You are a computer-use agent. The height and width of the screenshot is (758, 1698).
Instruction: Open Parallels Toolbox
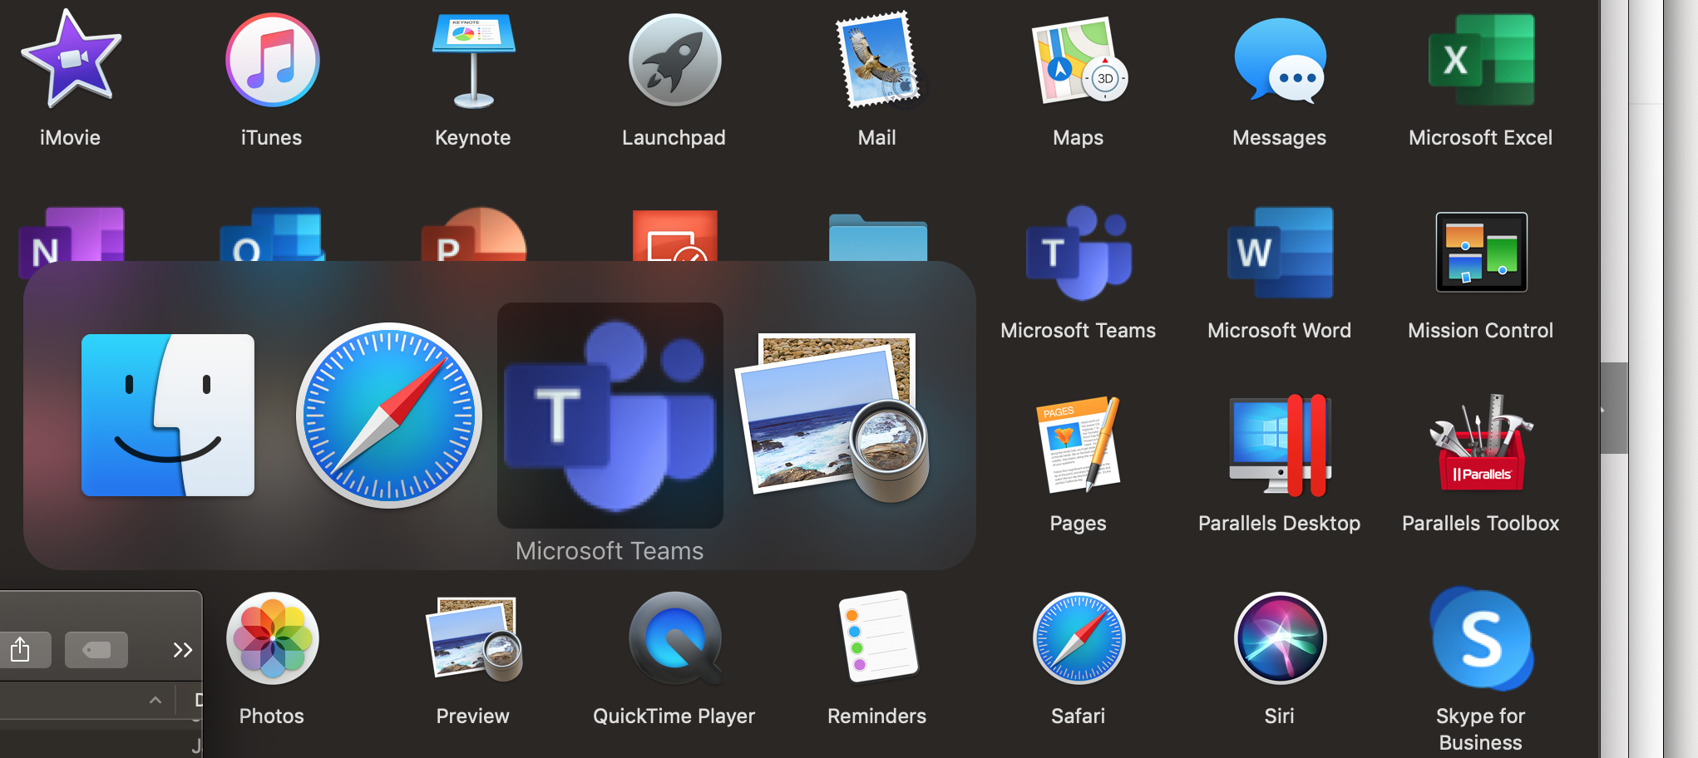[x=1480, y=446]
